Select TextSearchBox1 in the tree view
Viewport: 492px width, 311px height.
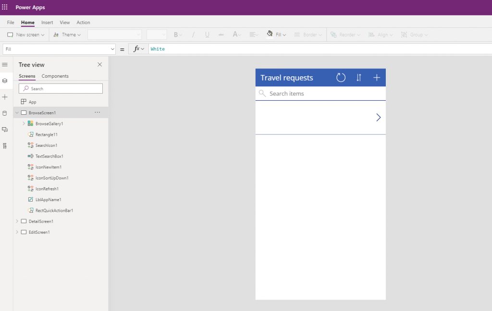tap(49, 156)
